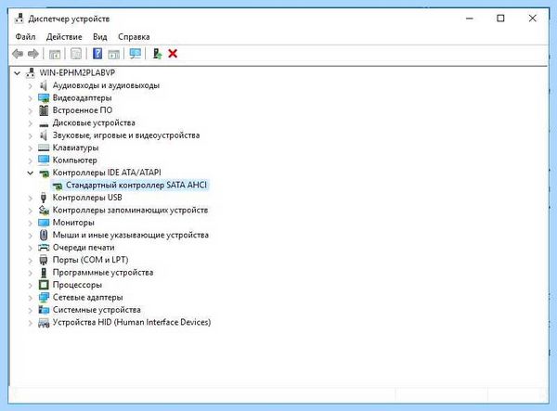Click the display icon of Видеоадаптеры
This screenshot has height=411, width=557.
click(x=44, y=98)
